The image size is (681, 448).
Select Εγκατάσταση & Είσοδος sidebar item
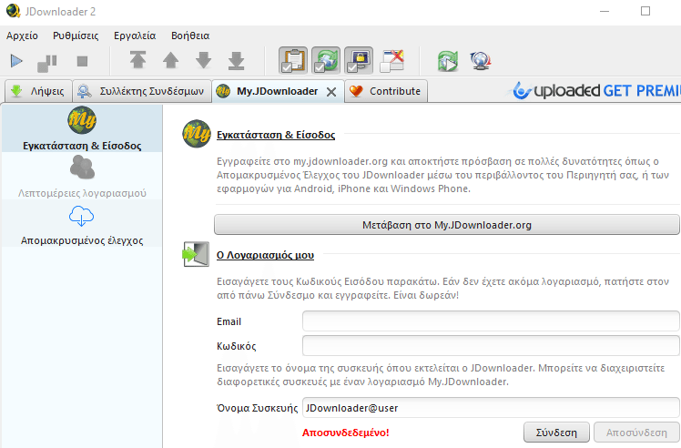[82, 128]
